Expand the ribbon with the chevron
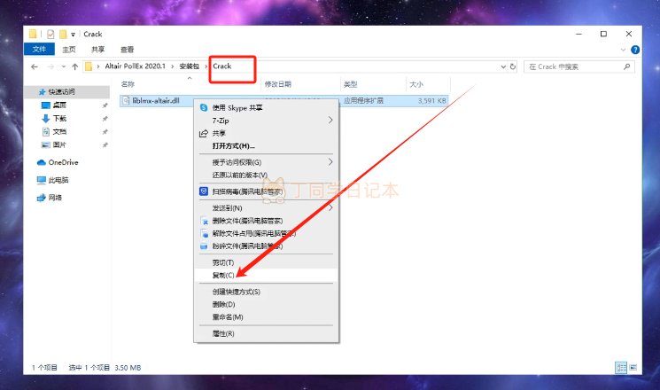The width and height of the screenshot is (660, 390). (x=623, y=50)
